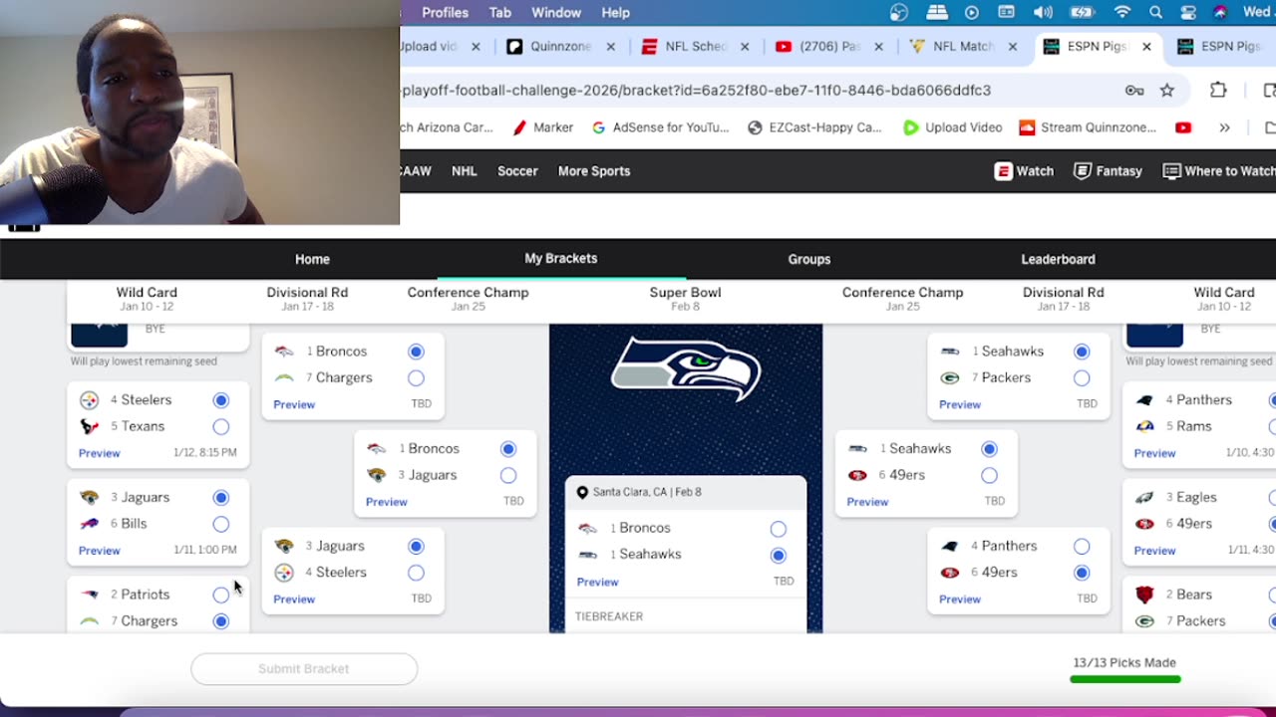Open the Groups tab
This screenshot has width=1276, height=717.
pyautogui.click(x=809, y=259)
